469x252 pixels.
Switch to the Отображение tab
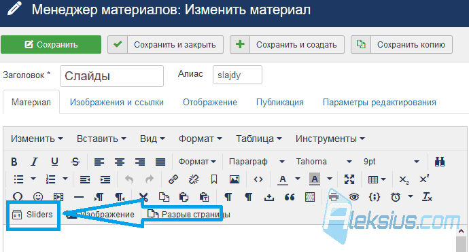[x=210, y=103]
